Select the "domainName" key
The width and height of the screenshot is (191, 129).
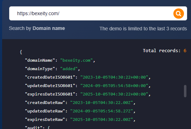click(x=40, y=60)
